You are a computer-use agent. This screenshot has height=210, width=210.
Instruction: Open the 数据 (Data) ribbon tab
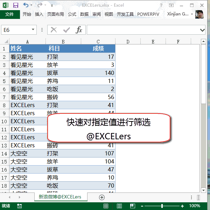tap(84, 14)
